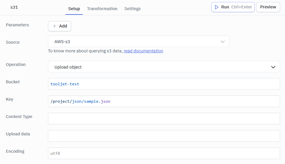Go to the Settings tab
Screen dimensions: 285x164
click(x=132, y=9)
